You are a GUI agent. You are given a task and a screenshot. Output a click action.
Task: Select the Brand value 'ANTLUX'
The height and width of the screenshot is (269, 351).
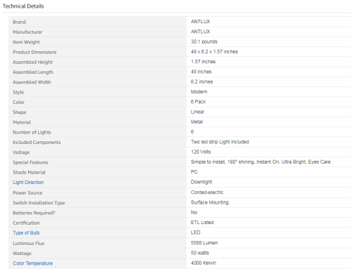tap(200, 22)
